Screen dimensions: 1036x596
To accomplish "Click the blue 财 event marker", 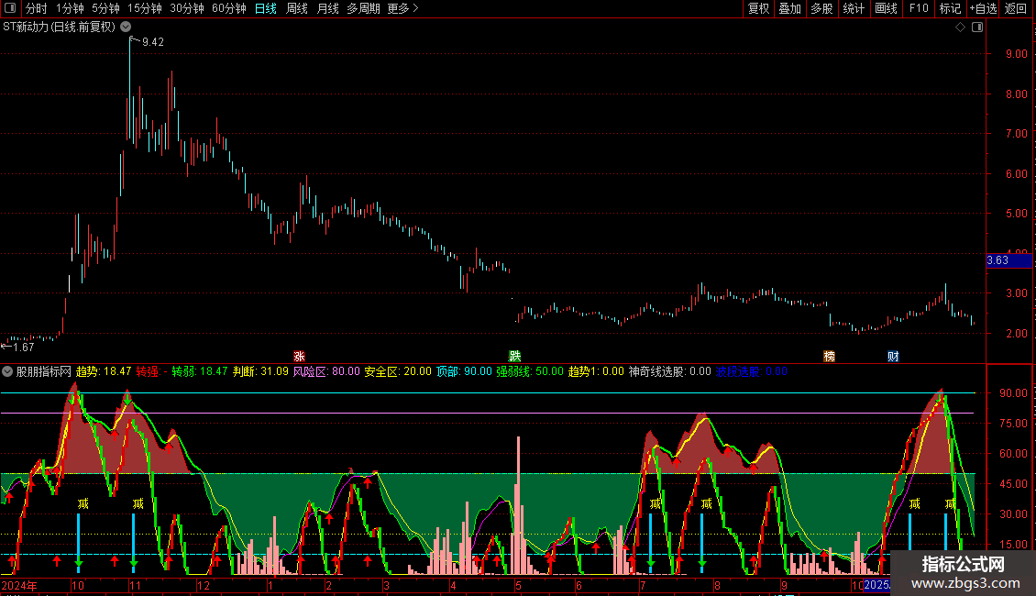I will pyautogui.click(x=893, y=356).
